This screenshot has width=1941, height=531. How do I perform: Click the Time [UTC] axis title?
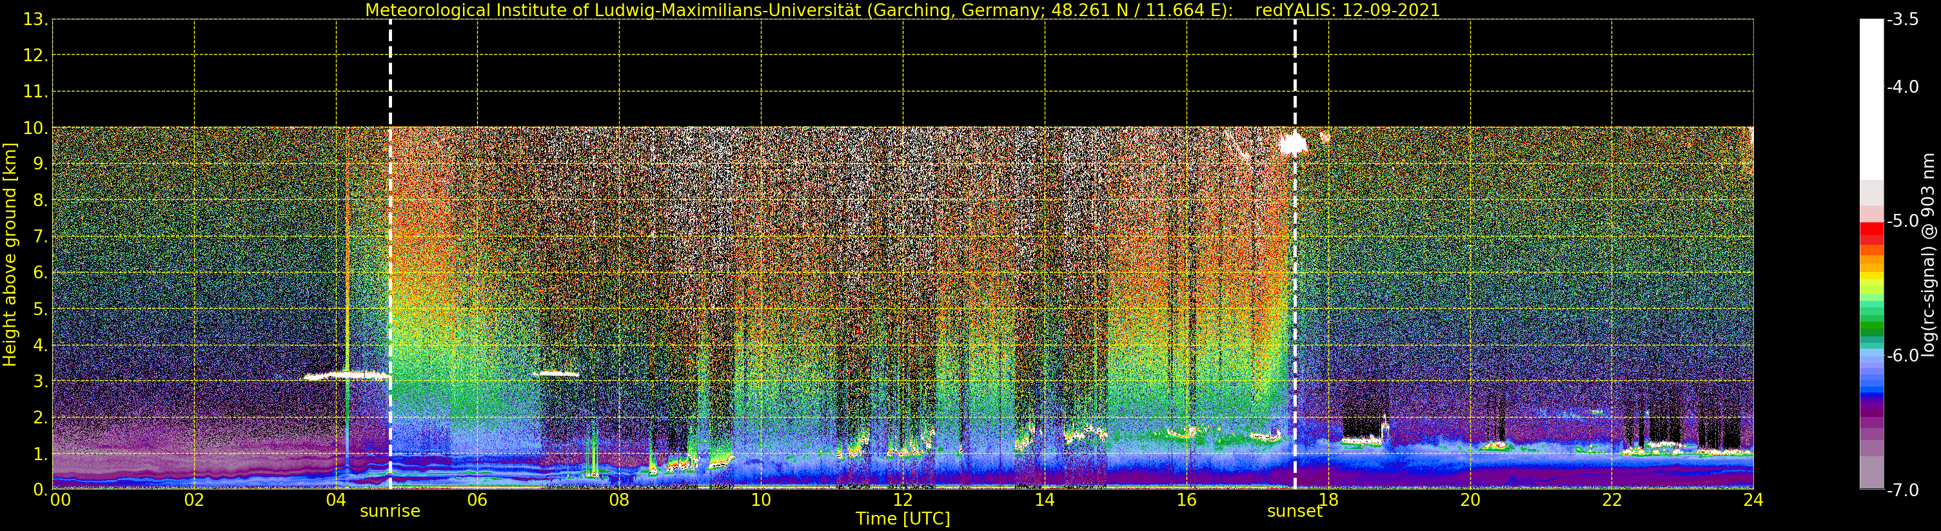tap(903, 519)
